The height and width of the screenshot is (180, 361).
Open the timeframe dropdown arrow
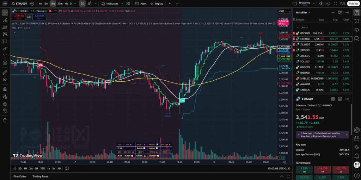(x=75, y=4)
